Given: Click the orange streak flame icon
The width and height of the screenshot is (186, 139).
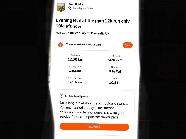Looking at the screenshot, I should coord(60,44).
